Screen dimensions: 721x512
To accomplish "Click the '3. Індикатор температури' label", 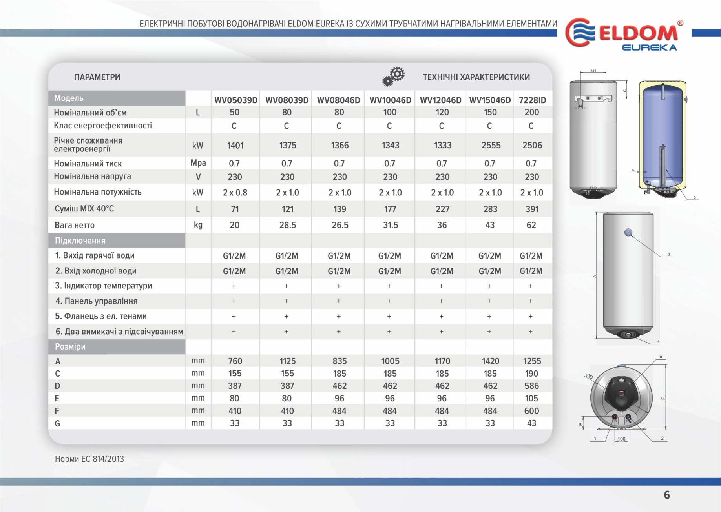I will 104,286.
